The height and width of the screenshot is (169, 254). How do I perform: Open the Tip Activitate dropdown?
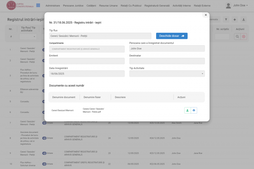[x=167, y=74]
